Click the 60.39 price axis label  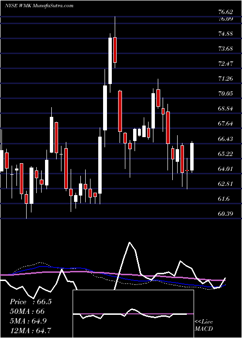coord(225,214)
